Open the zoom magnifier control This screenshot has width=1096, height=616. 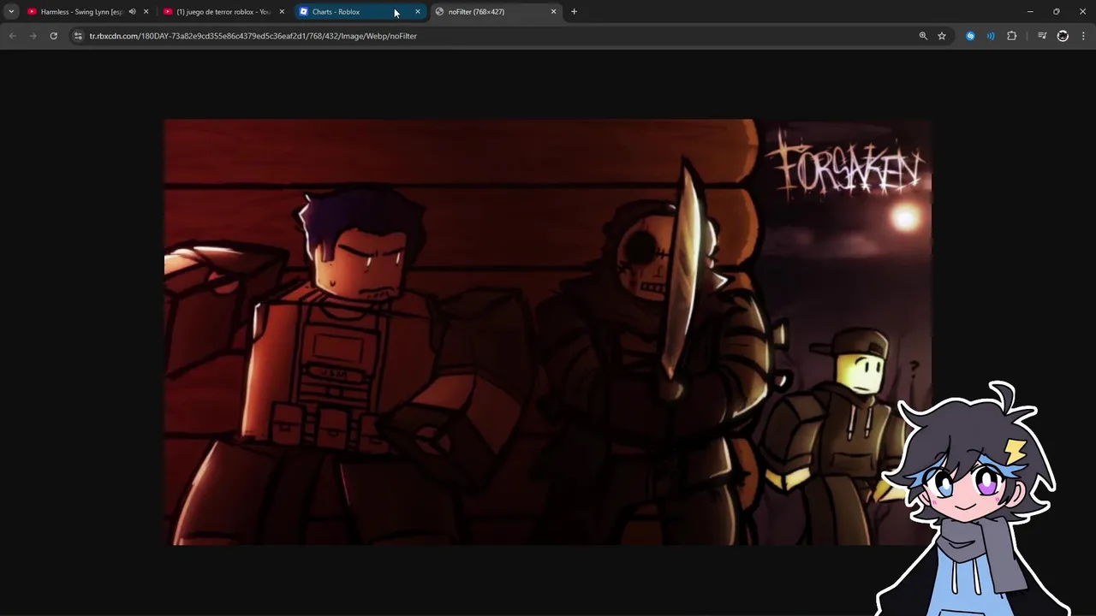(x=923, y=36)
